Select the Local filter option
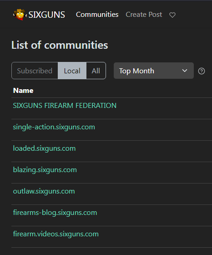212x255 pixels. [72, 71]
